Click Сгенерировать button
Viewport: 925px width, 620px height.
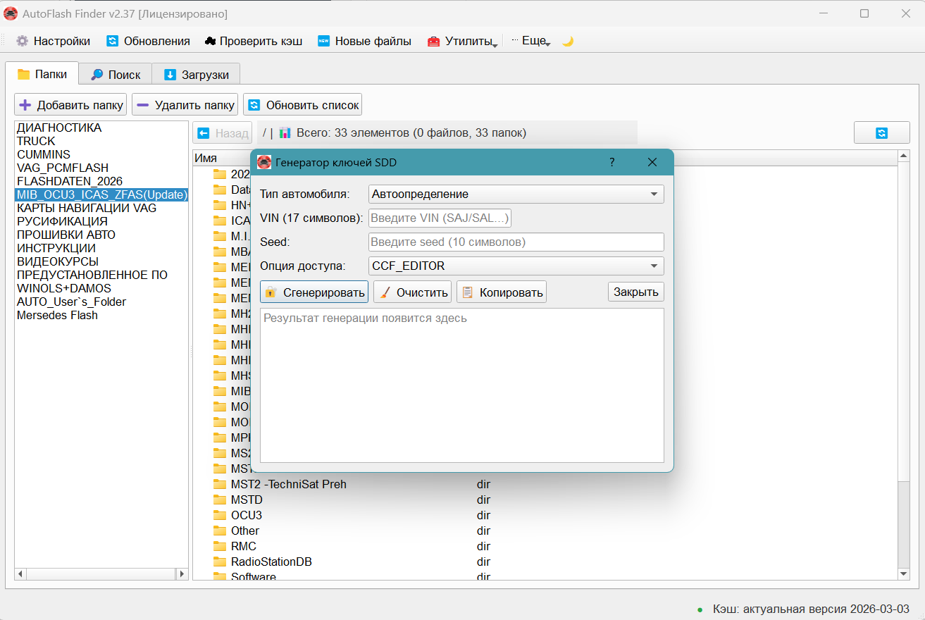coord(314,292)
